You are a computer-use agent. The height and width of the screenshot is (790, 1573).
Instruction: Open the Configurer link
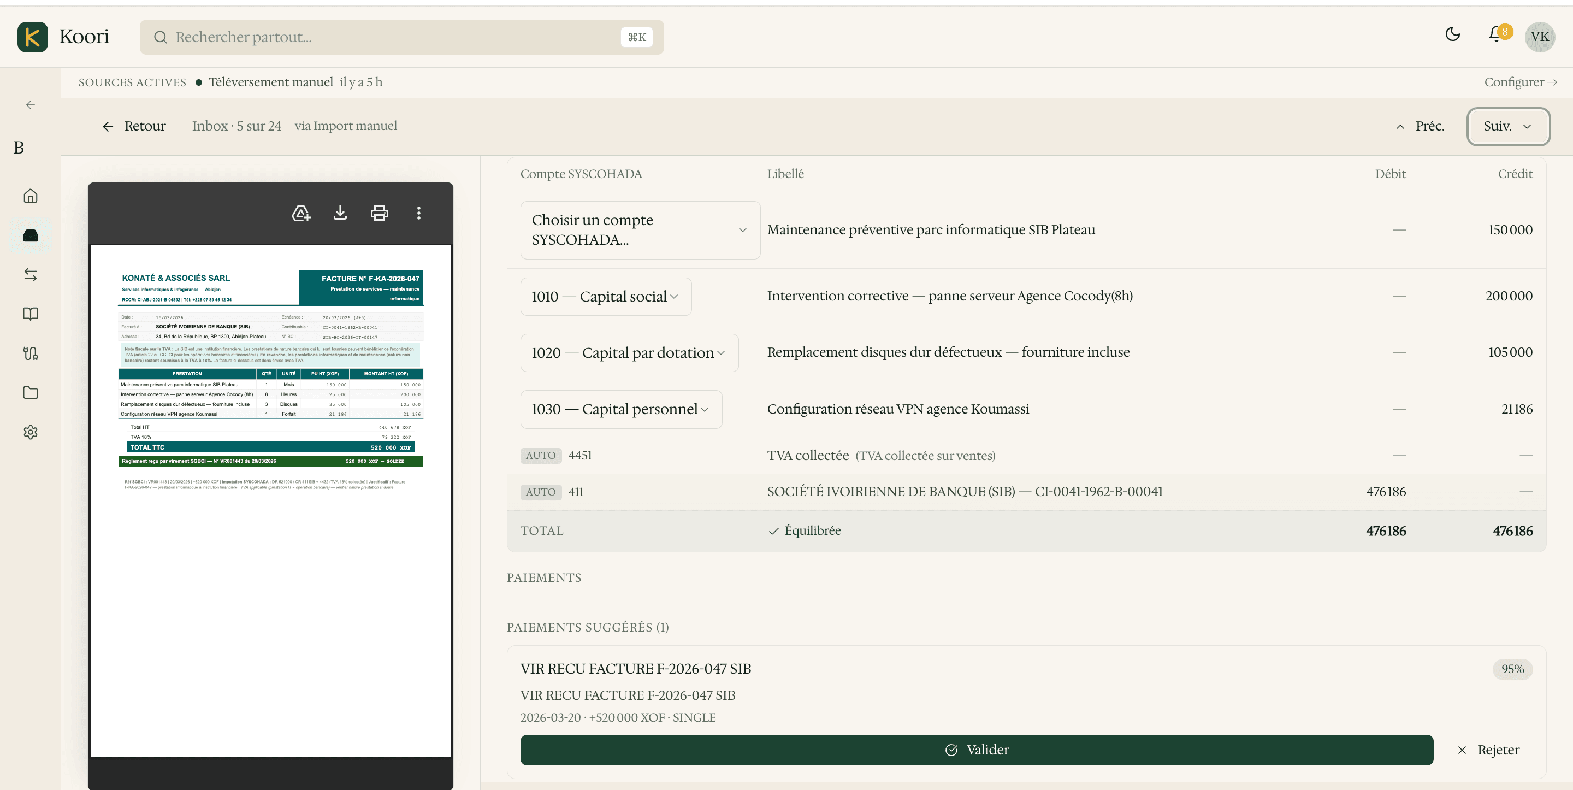1521,82
